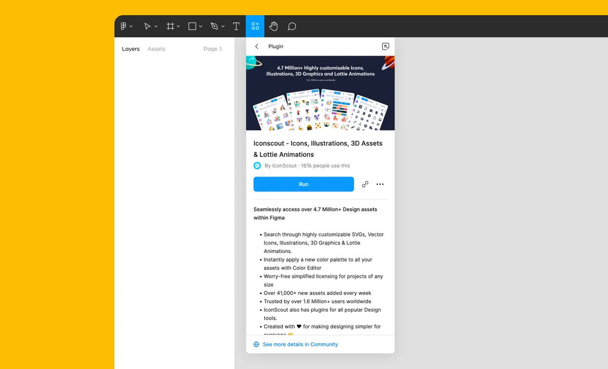The height and width of the screenshot is (369, 608).
Task: Pop out plugin with top-right arrow icon
Action: pos(386,46)
